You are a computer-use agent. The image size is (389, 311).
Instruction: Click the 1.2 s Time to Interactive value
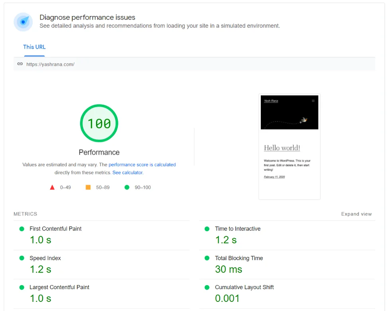point(226,240)
